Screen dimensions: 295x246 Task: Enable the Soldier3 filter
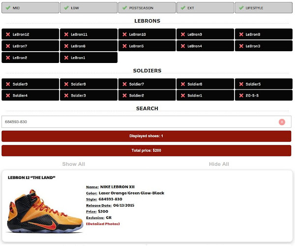coord(88,95)
